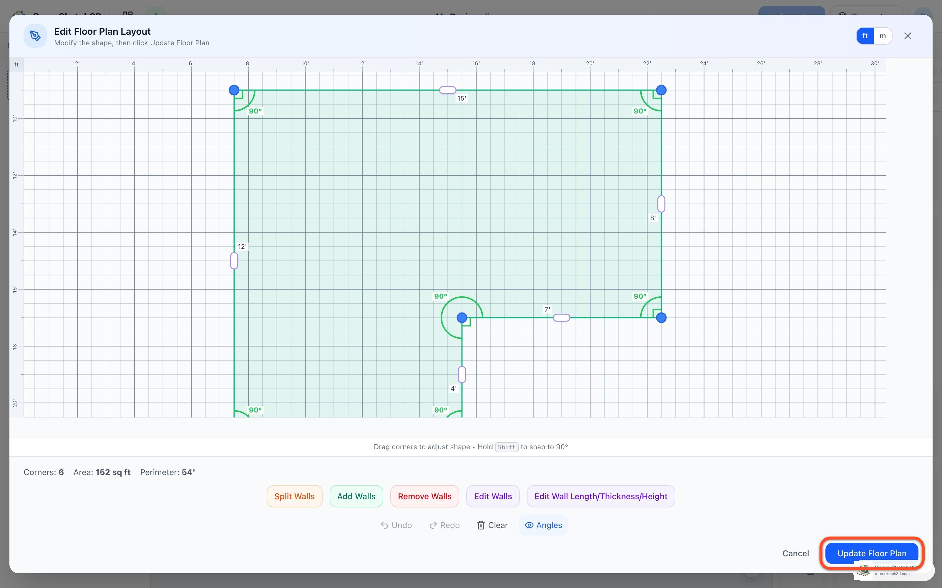Click the 8' right wall midpoint handle

pyautogui.click(x=661, y=204)
